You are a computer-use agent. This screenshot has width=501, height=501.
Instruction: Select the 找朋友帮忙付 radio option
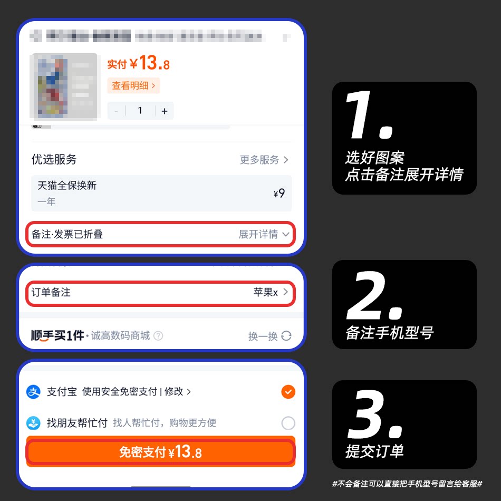click(288, 423)
